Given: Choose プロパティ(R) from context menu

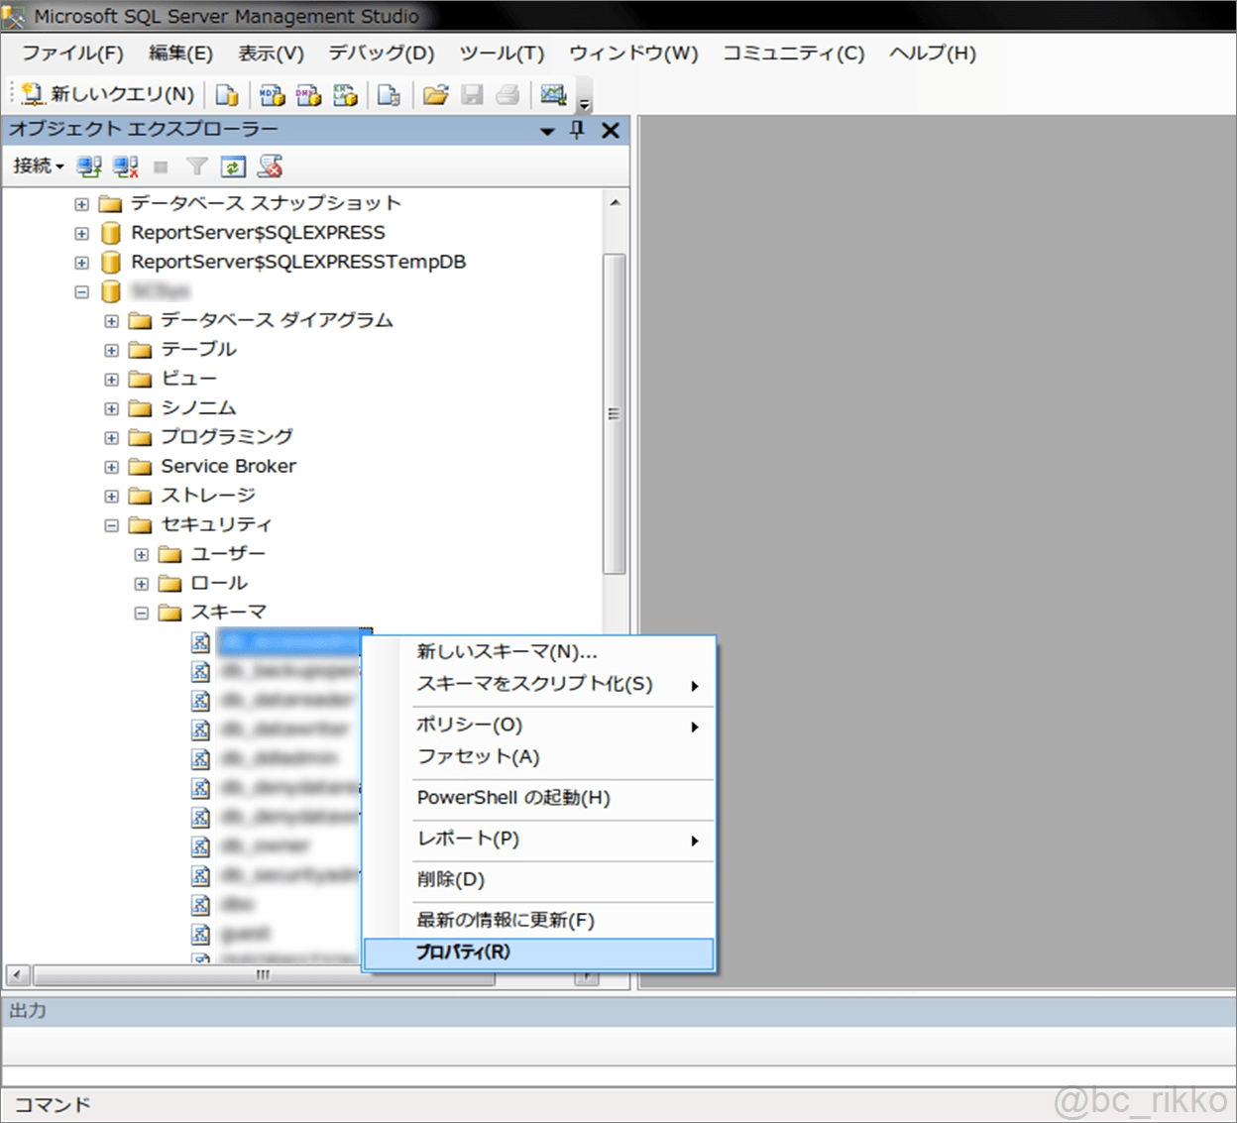Looking at the screenshot, I should pyautogui.click(x=538, y=953).
